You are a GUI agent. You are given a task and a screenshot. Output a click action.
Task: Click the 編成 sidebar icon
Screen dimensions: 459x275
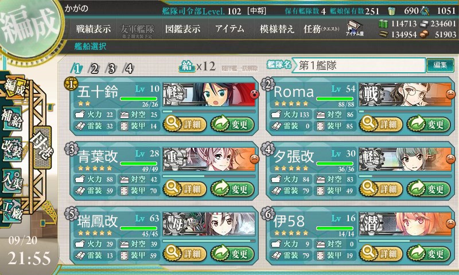[x=13, y=88]
